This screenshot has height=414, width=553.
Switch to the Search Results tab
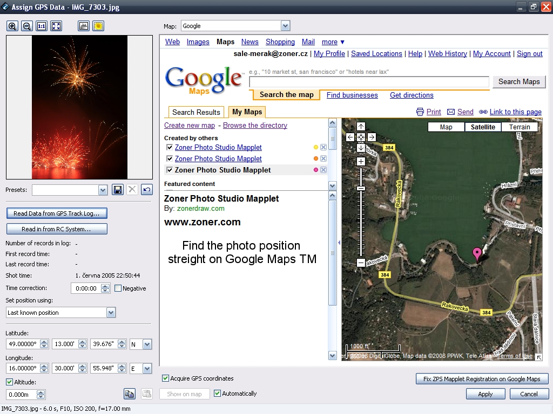(x=196, y=112)
